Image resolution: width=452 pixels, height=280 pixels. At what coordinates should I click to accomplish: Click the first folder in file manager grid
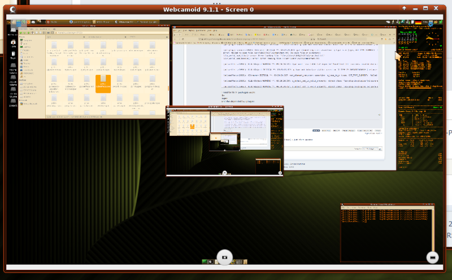(54, 46)
